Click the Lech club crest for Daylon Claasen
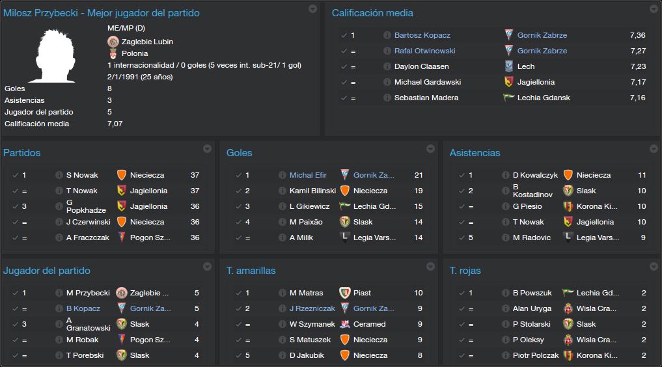 click(509, 66)
